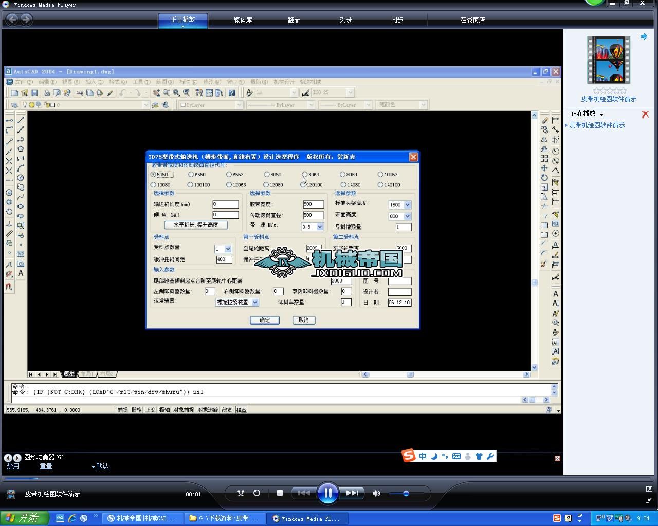Image resolution: width=658 pixels, height=526 pixels.
Task: Go back to the previous track
Action: pos(303,493)
